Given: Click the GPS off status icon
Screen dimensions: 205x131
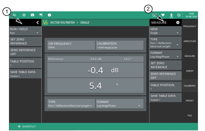Looking at the screenshot, I should [179, 15].
